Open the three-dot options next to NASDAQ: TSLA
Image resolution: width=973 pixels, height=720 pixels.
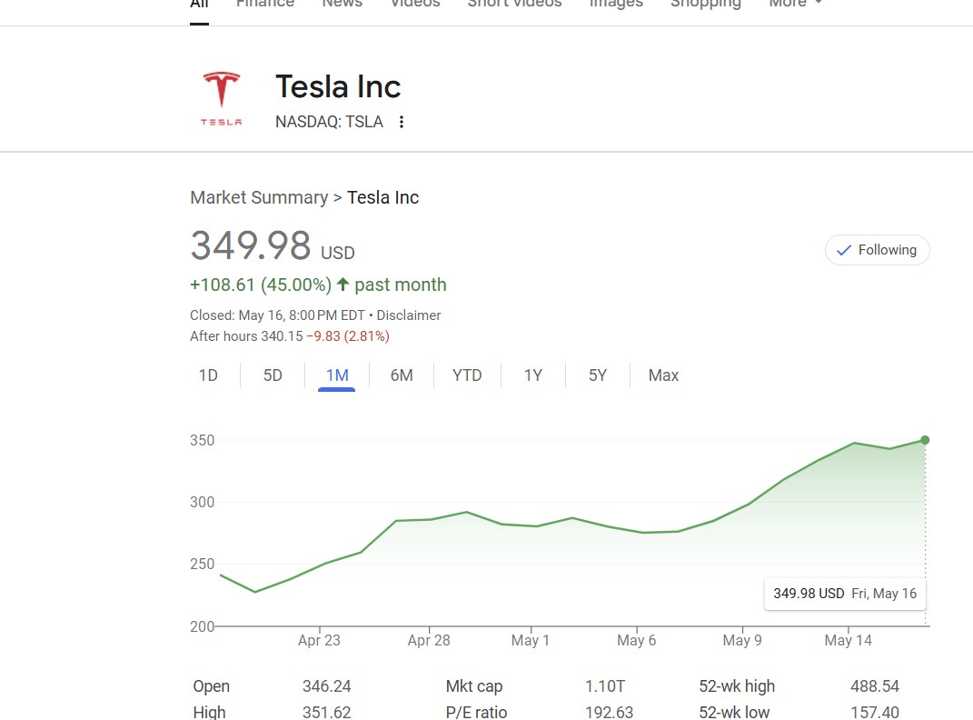[x=402, y=122]
